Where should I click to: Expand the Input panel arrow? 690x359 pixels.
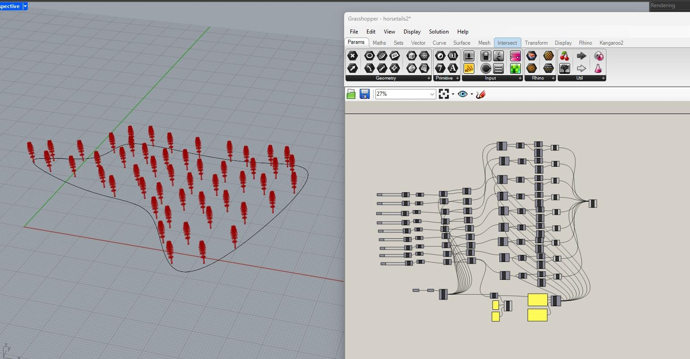pyautogui.click(x=520, y=78)
